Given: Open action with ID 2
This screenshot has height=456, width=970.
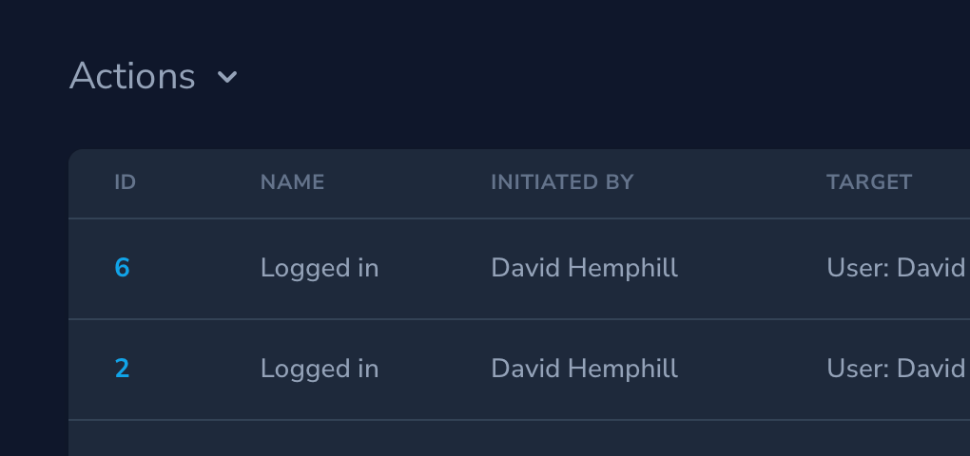Looking at the screenshot, I should tap(123, 369).
